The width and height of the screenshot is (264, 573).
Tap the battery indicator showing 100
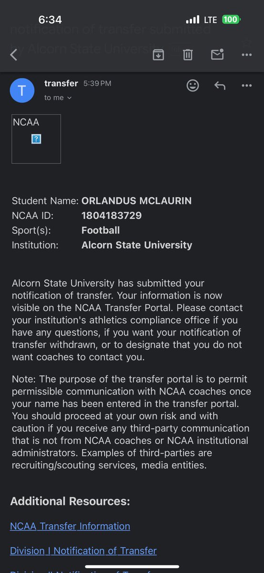pos(231,20)
